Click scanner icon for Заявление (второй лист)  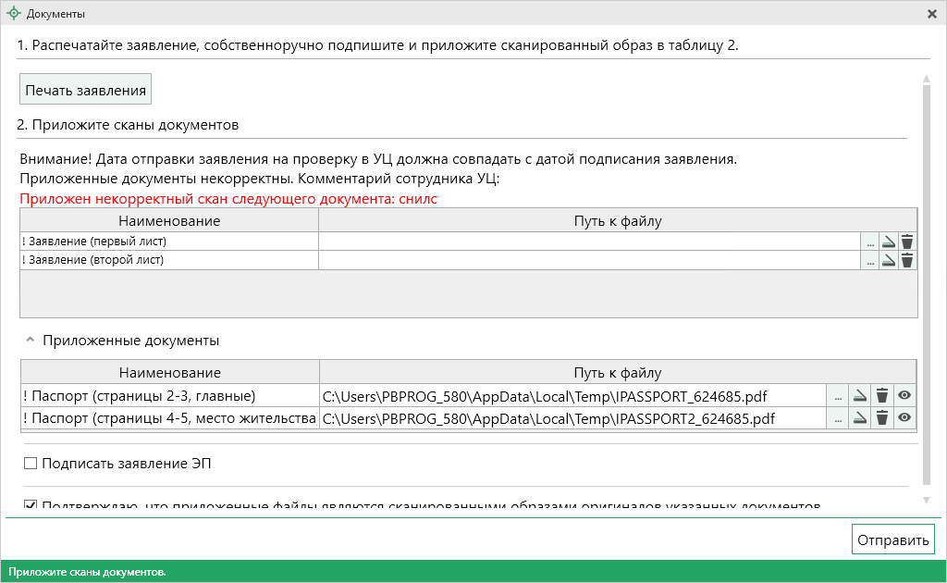pyautogui.click(x=888, y=261)
